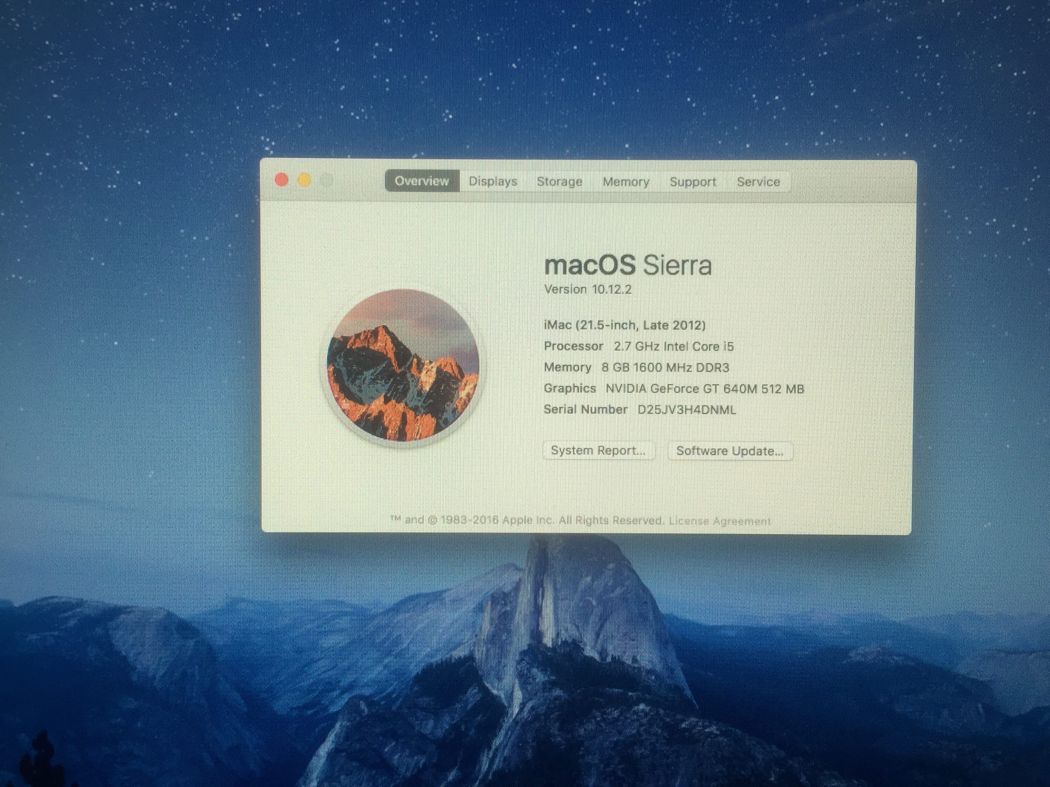This screenshot has width=1050, height=787.
Task: Click the 8 GB 1600 MHz DDR3 text
Action: [665, 368]
